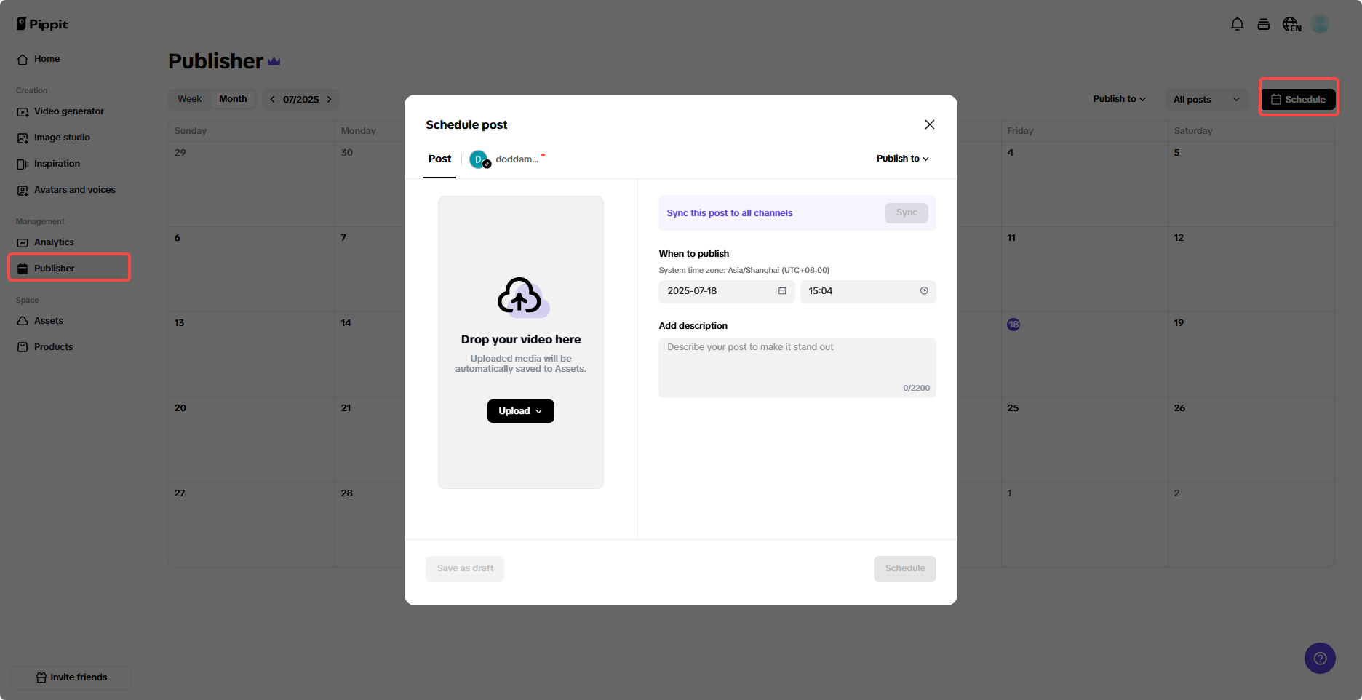Click Invite friends button

coord(71,677)
